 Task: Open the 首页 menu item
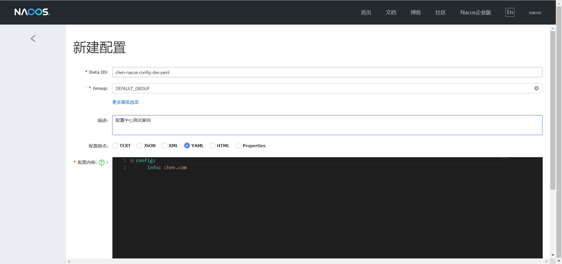(x=366, y=12)
